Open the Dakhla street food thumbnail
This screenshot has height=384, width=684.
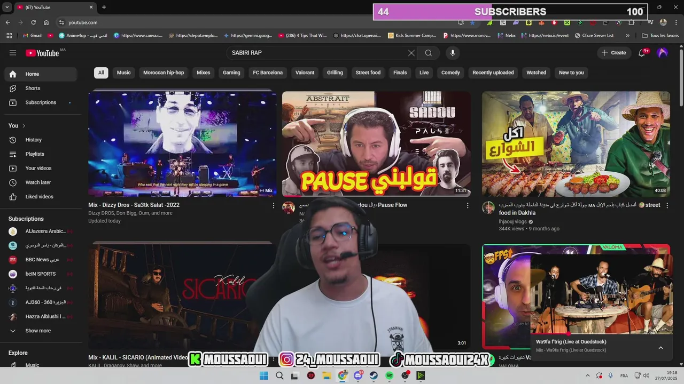[x=576, y=143]
